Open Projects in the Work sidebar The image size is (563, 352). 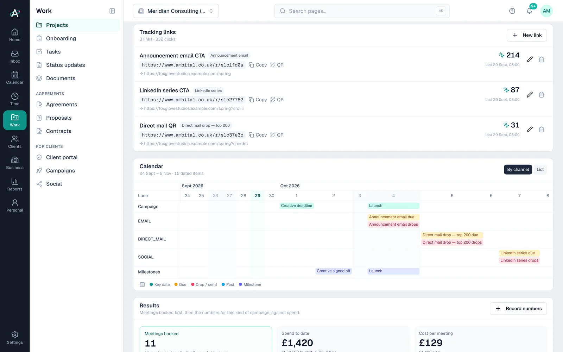(x=77, y=25)
